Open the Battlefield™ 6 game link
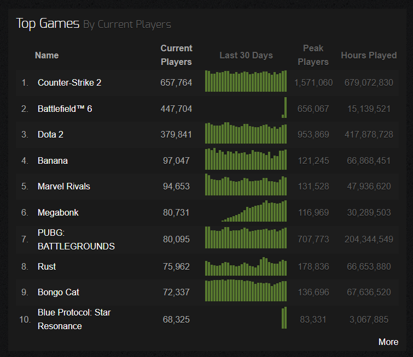Viewport: 413px width, 357px height. coord(65,109)
